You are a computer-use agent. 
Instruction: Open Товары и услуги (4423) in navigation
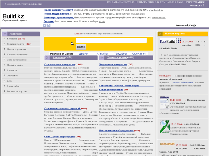19,44
